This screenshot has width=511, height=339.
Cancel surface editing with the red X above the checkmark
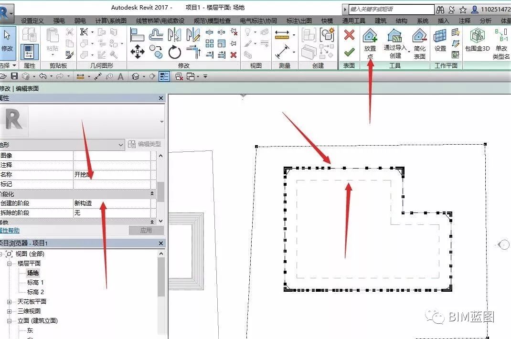pyautogui.click(x=349, y=34)
